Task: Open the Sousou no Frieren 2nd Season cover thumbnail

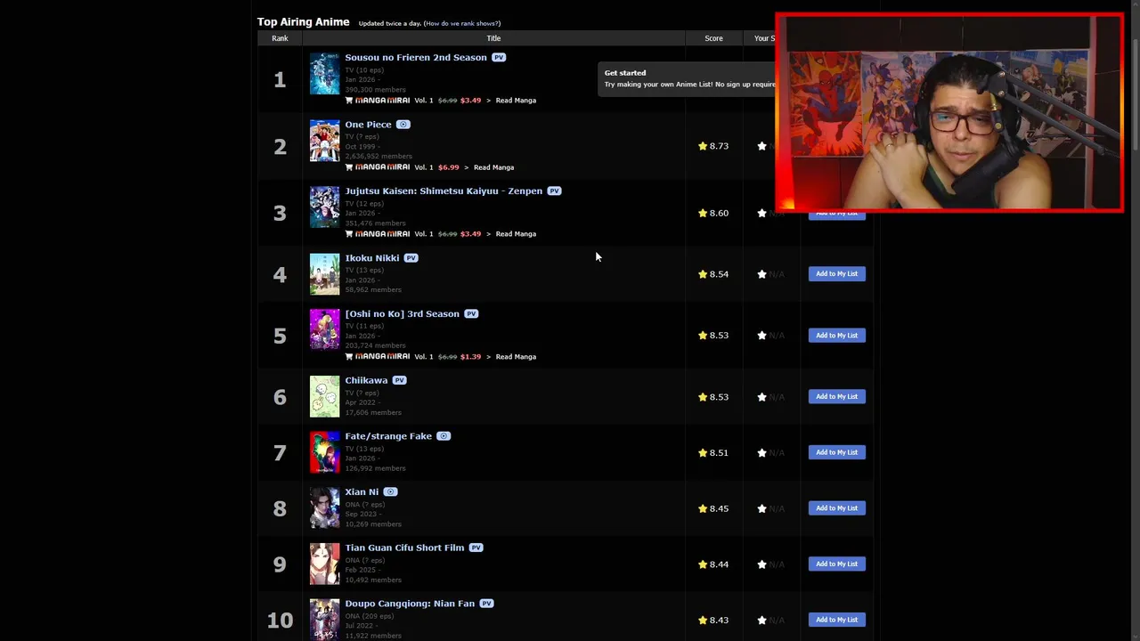Action: point(324,74)
